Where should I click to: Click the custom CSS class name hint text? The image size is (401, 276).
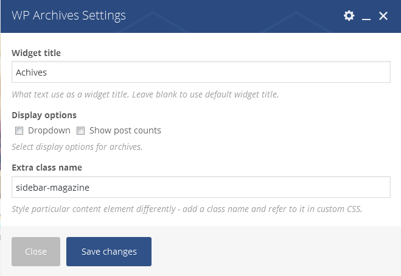187,209
